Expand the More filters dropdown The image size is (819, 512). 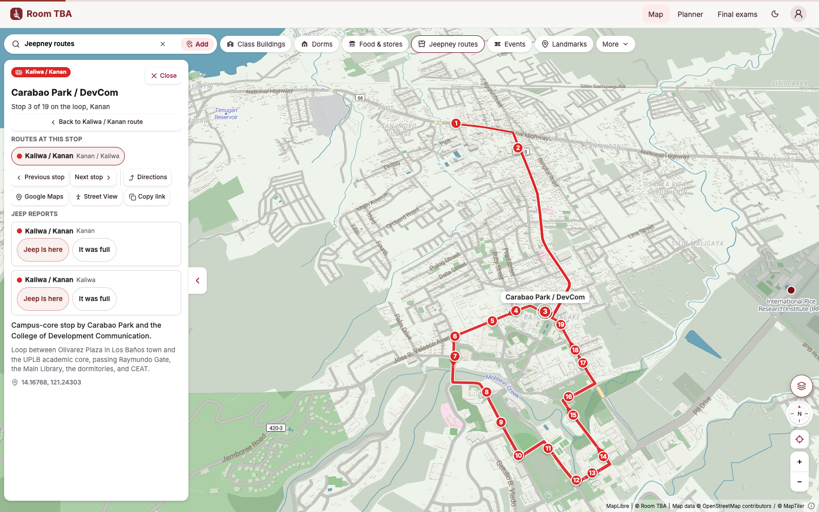coord(615,44)
